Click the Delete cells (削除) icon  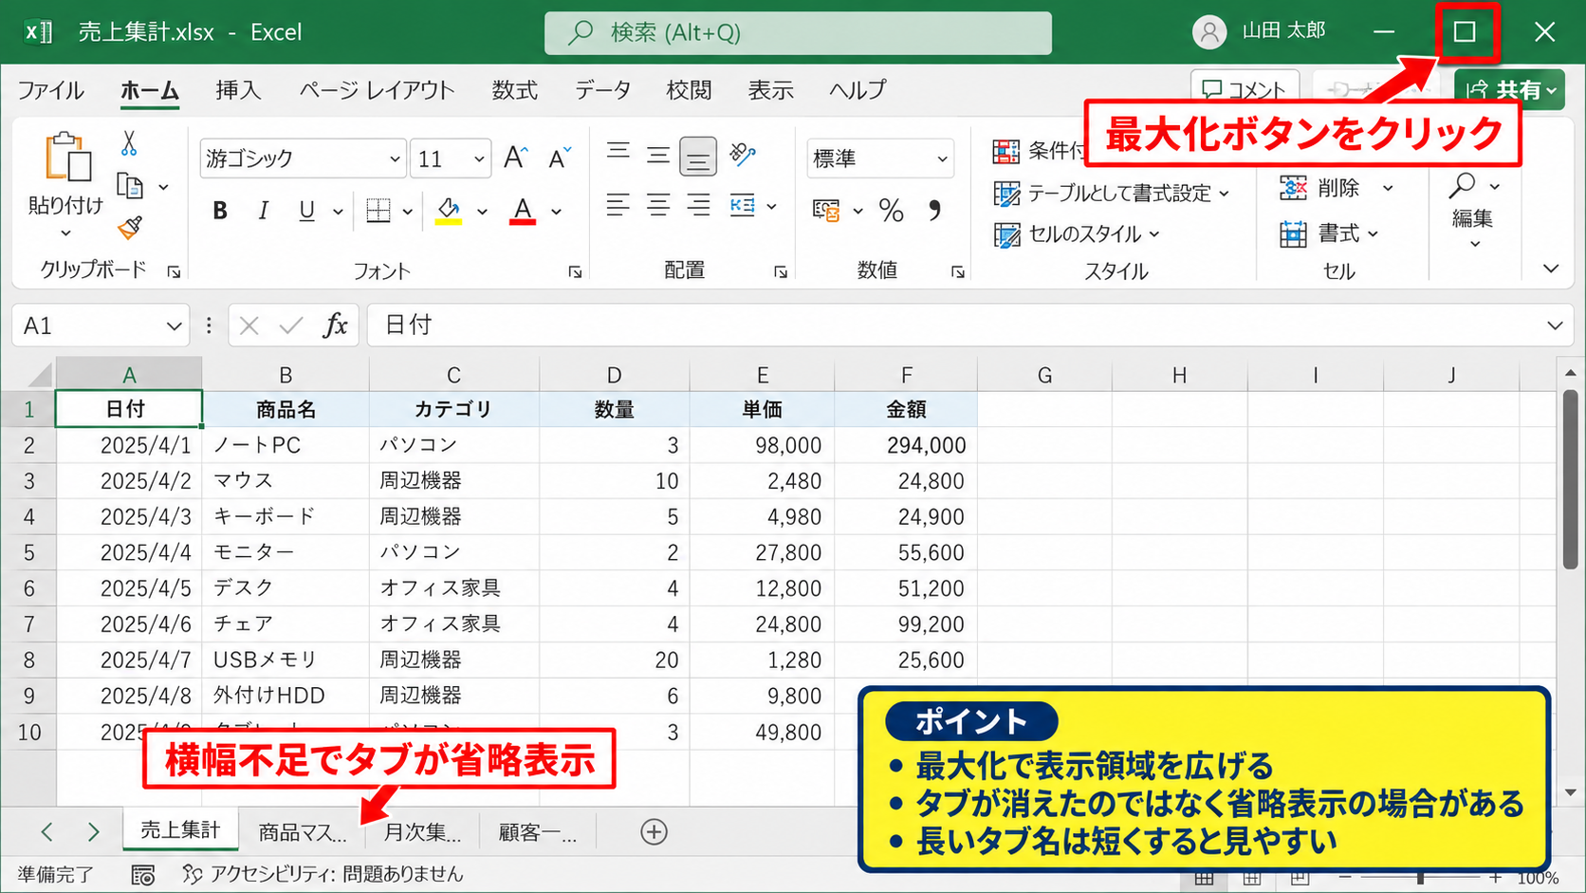1293,188
